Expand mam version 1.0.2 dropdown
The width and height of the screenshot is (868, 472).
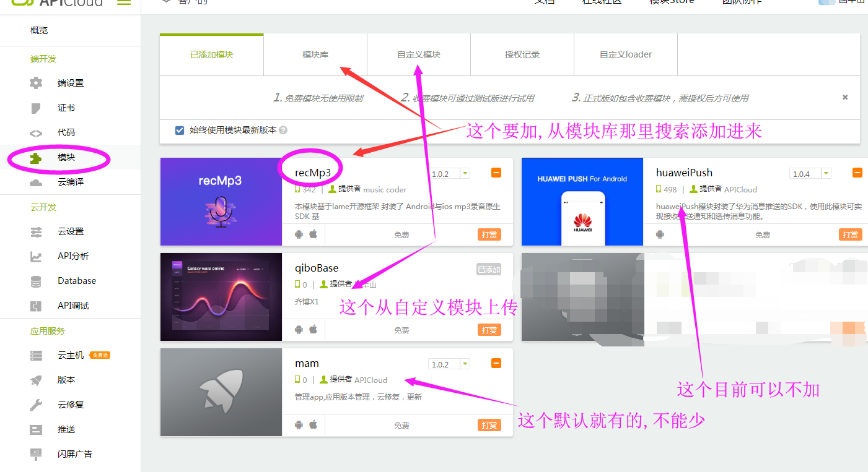click(x=465, y=364)
